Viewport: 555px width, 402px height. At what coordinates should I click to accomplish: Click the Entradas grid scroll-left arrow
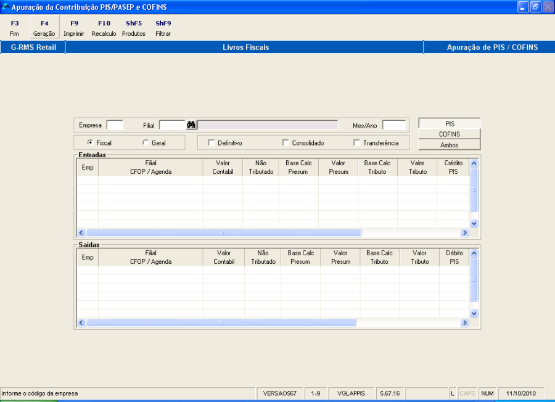point(81,232)
